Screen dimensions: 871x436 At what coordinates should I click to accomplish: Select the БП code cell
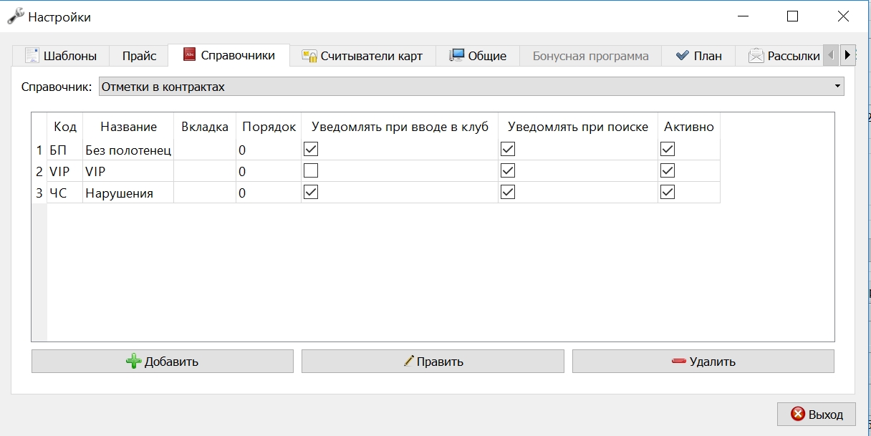(x=65, y=150)
